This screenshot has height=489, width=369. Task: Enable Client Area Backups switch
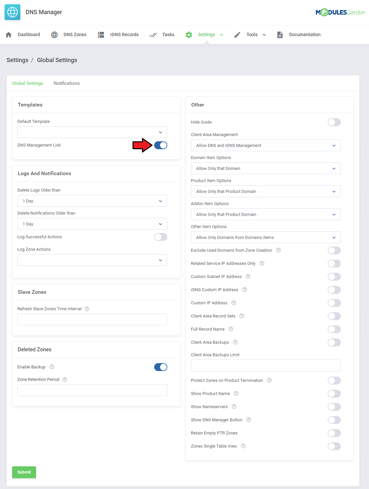tap(334, 342)
